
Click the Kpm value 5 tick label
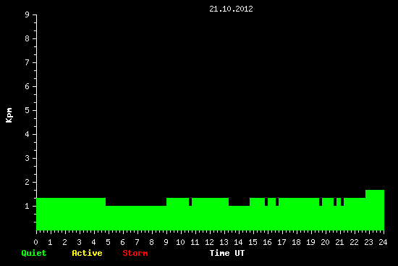[27, 110]
